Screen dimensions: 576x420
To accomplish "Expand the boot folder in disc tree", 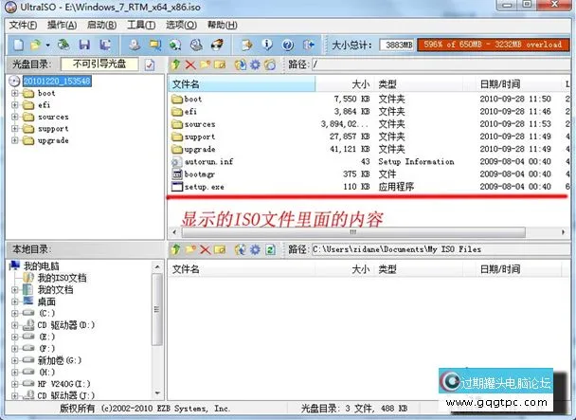I will pyautogui.click(x=15, y=94).
